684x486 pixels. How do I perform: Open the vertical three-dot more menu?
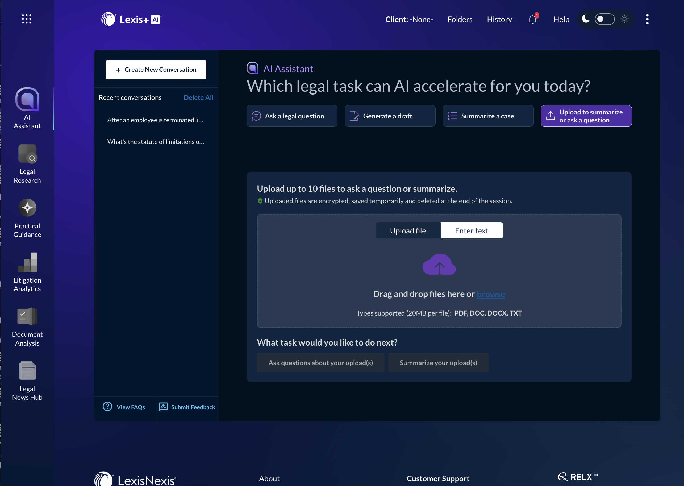(647, 19)
